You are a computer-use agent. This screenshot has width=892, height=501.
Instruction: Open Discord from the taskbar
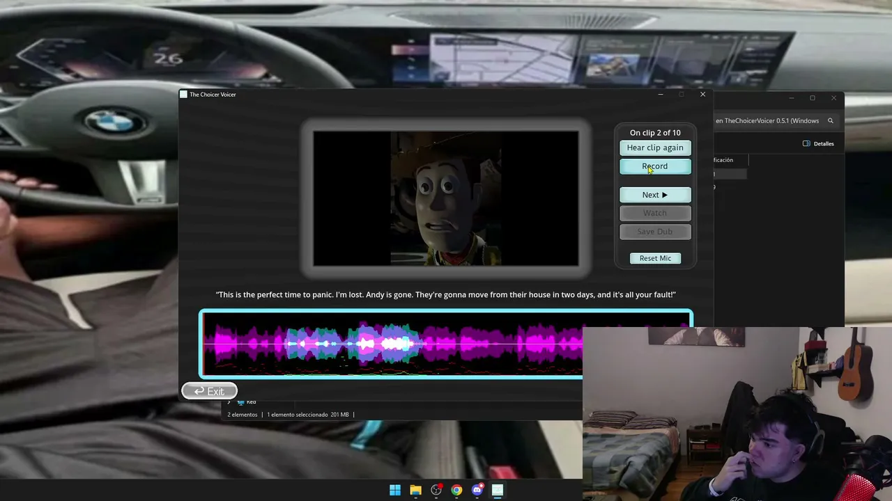pyautogui.click(x=477, y=491)
